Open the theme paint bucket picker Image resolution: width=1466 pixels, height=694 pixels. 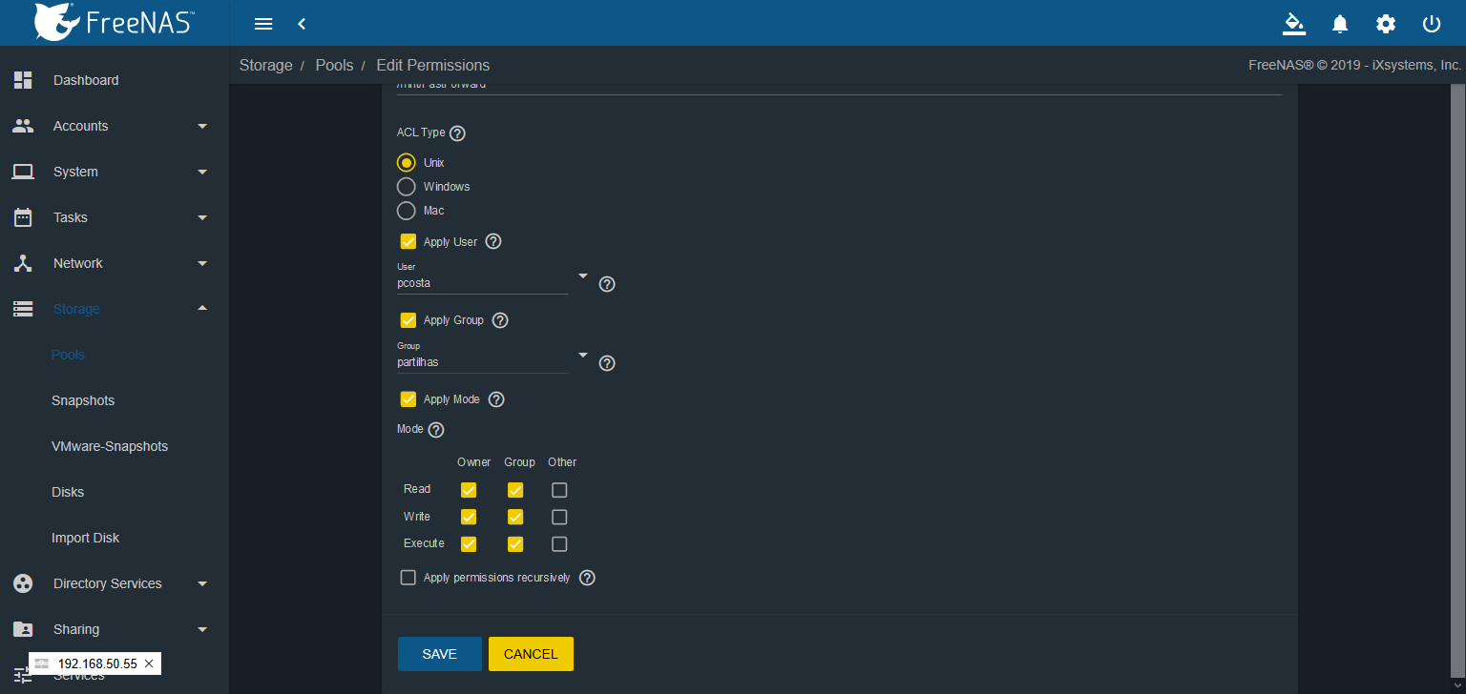[1294, 24]
